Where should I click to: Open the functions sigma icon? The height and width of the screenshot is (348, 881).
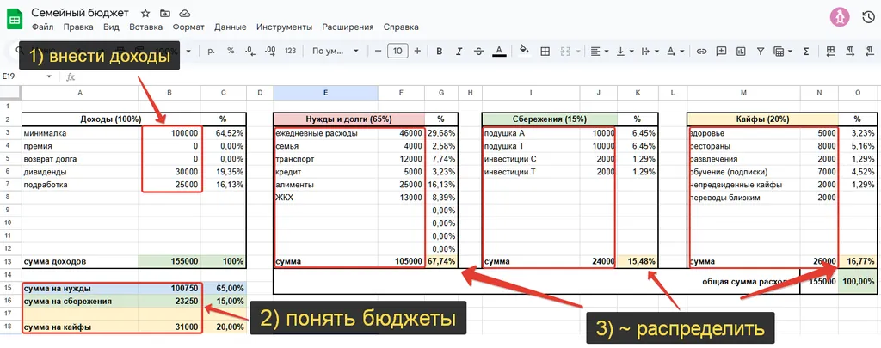(806, 51)
